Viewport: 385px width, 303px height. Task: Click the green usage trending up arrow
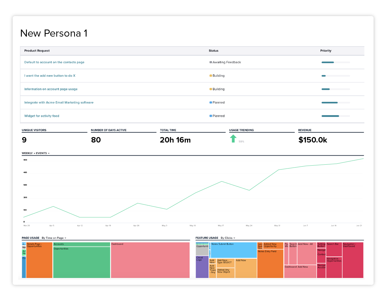pyautogui.click(x=233, y=139)
